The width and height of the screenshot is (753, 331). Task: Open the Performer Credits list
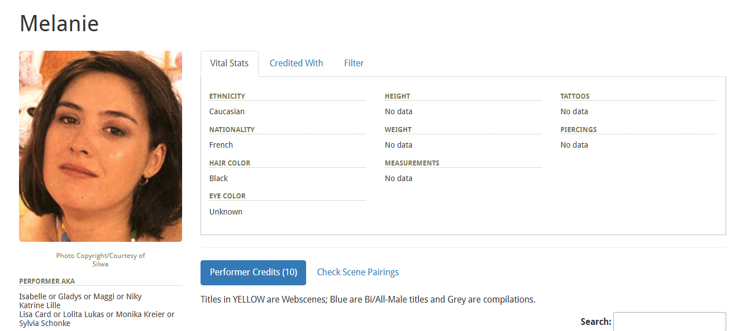point(253,272)
